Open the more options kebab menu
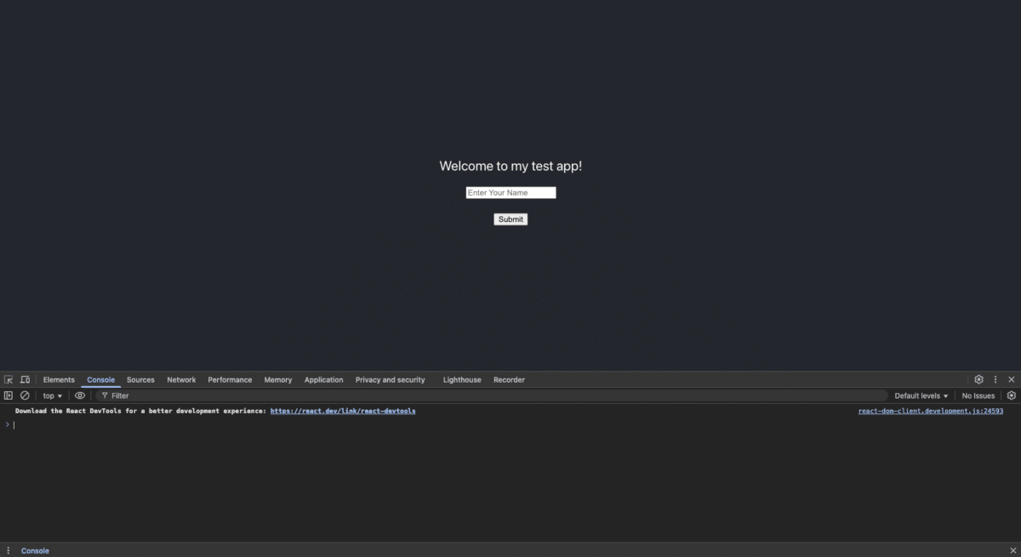Viewport: 1021px width, 557px height. point(995,379)
